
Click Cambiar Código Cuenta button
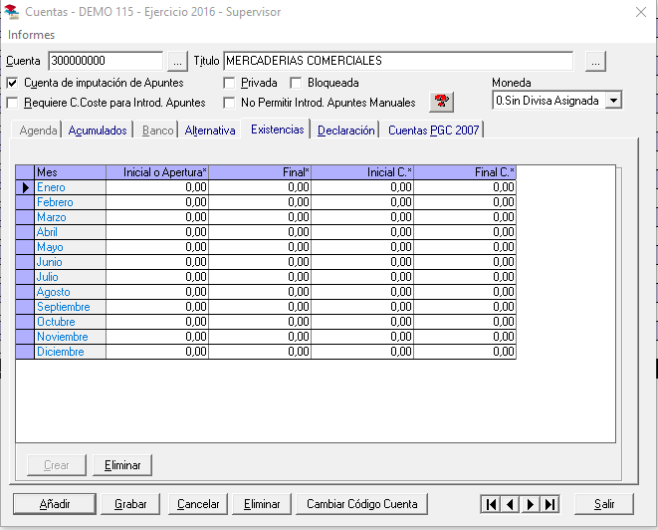click(x=363, y=504)
